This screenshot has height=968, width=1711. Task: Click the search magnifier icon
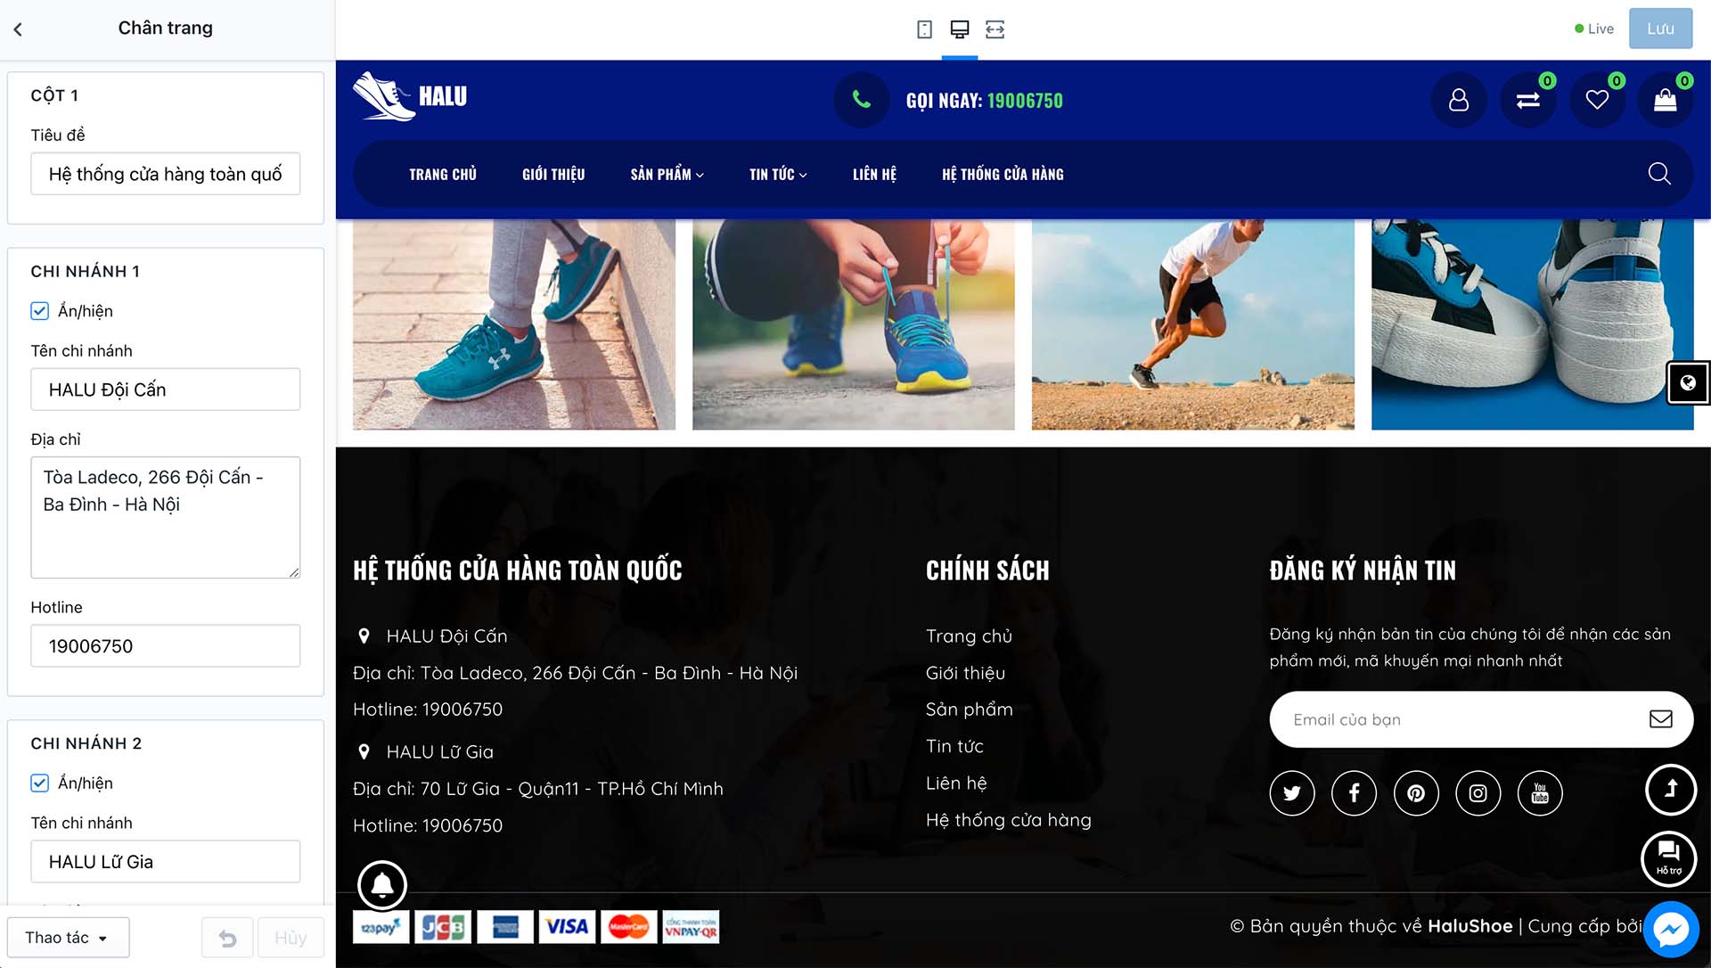pos(1659,174)
